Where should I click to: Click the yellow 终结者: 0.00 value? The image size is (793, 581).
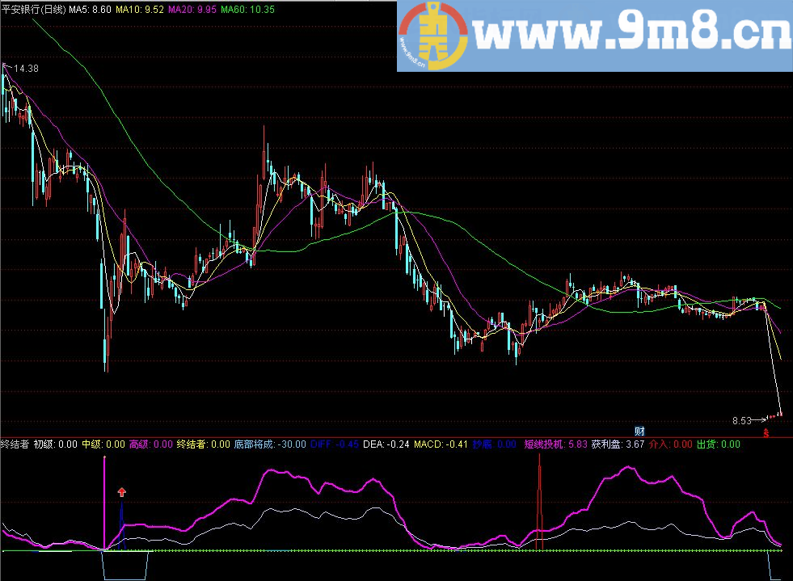204,444
